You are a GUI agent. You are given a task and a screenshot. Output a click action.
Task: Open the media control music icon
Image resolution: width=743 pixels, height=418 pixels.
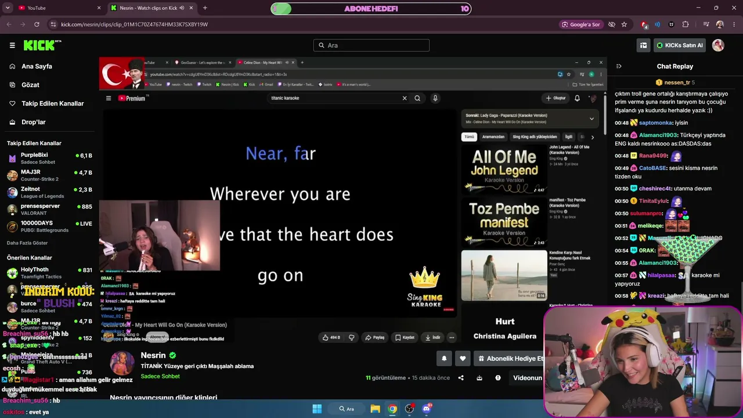pyautogui.click(x=706, y=24)
